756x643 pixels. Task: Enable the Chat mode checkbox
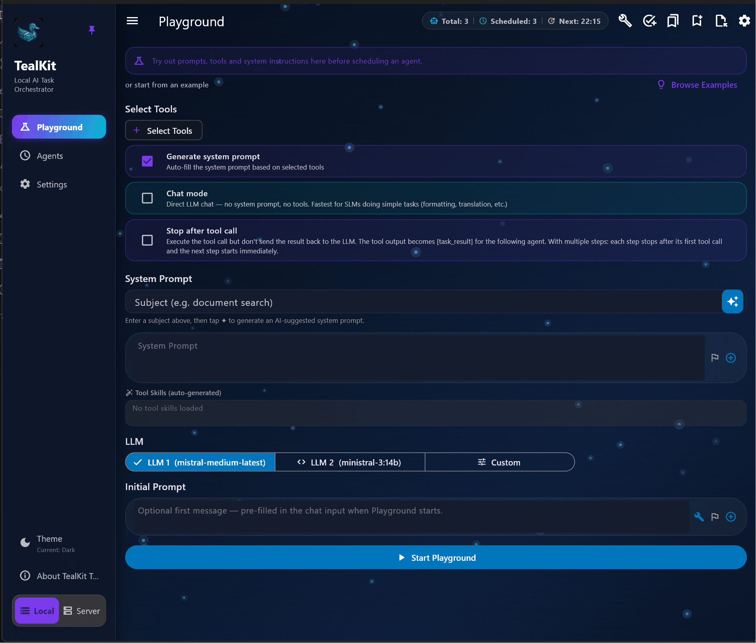147,198
